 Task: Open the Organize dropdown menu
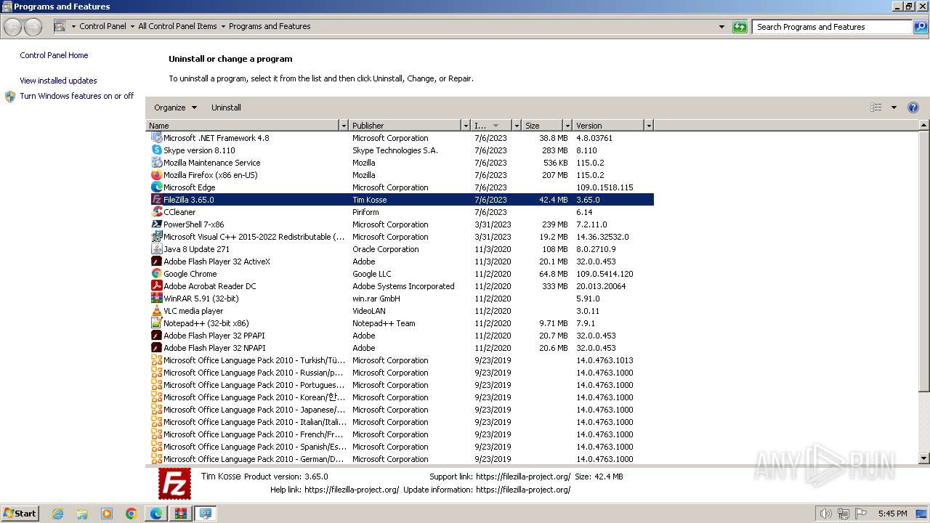point(175,108)
